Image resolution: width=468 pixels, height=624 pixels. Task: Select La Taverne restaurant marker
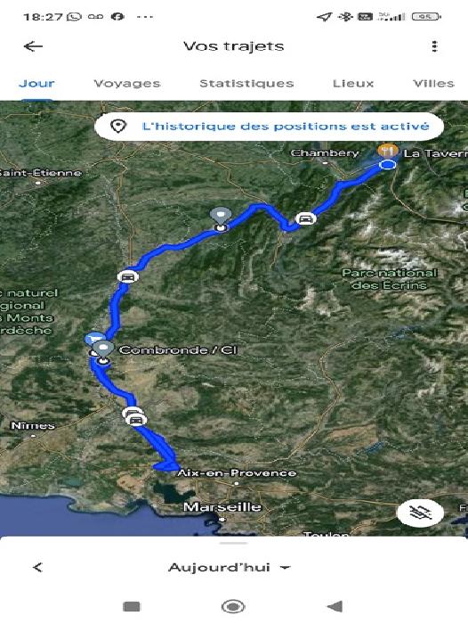coord(388,151)
